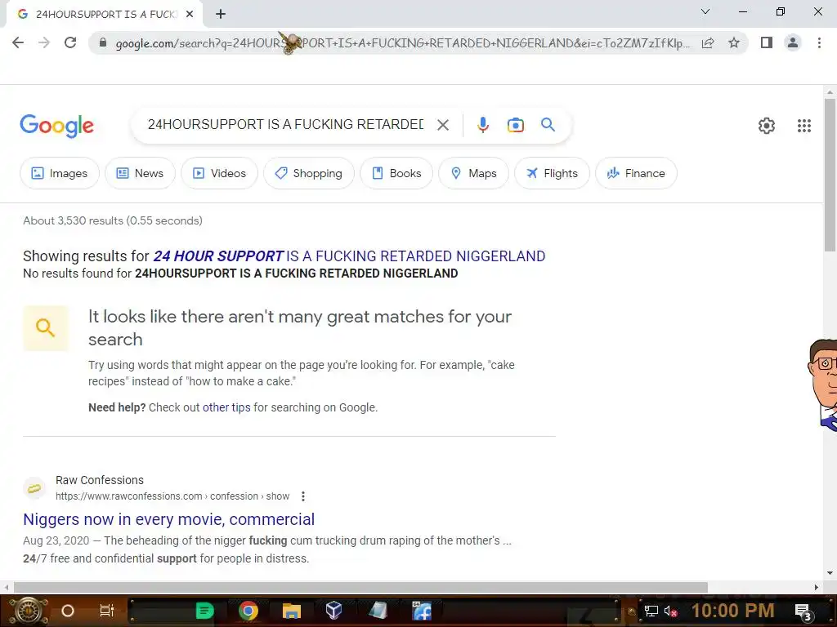The height and width of the screenshot is (627, 837).
Task: Filter results by Images
Action: pyautogui.click(x=59, y=173)
